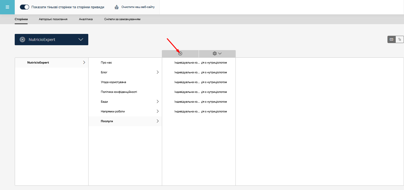Screen dimensions: 404x190
Task: Select the first Індивідуальна консультація page
Action: pos(200,63)
